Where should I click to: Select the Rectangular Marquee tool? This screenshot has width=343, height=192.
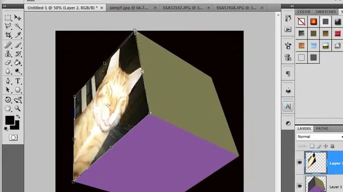[8, 18]
